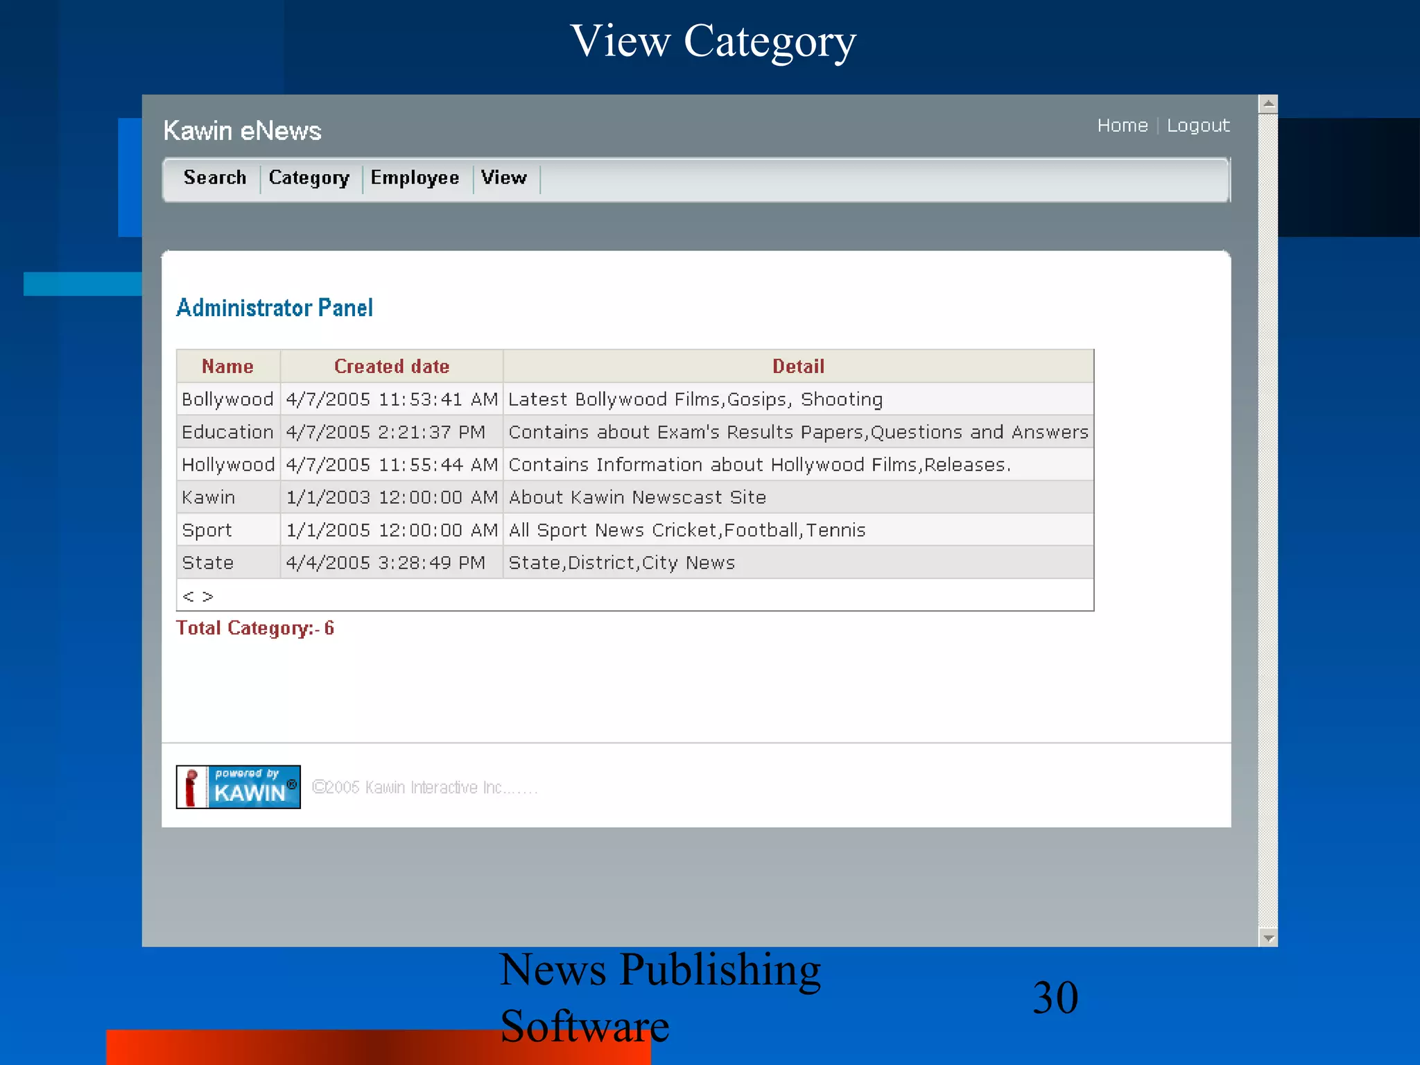Viewport: 1420px width, 1065px height.
Task: Open the Category menu
Action: pos(309,178)
